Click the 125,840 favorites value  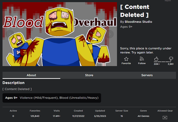[35, 116]
